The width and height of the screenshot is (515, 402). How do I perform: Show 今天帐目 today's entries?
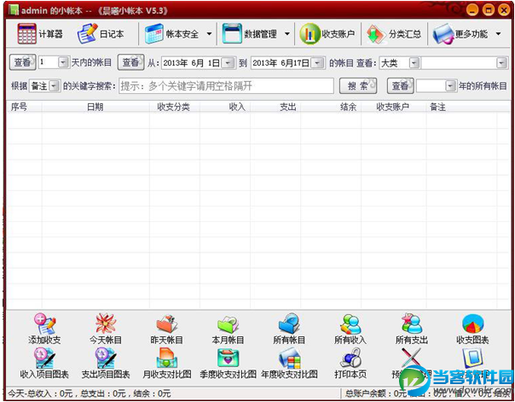click(x=106, y=328)
